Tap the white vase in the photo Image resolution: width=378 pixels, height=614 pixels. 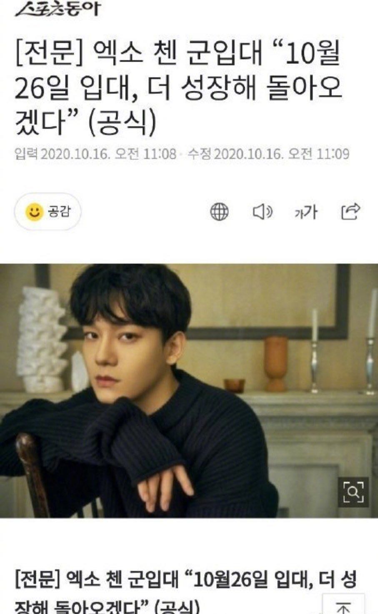pyautogui.click(x=41, y=339)
